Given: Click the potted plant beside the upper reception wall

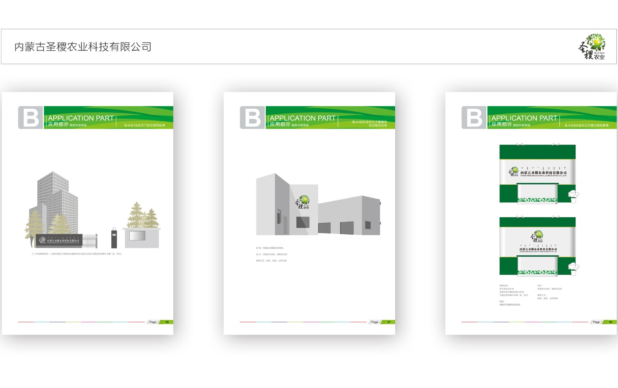Looking at the screenshot, I should (x=574, y=196).
